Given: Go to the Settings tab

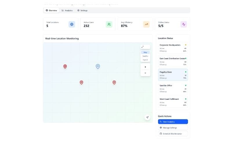Looking at the screenshot, I should (x=82, y=10).
